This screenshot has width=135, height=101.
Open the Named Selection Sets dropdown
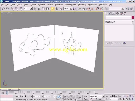(x=116, y=9)
